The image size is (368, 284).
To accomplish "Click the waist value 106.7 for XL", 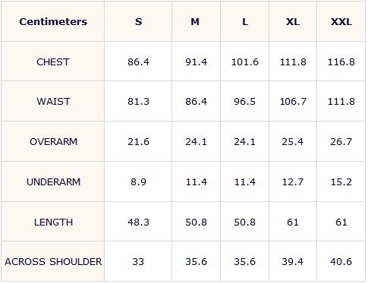I will [x=293, y=102].
